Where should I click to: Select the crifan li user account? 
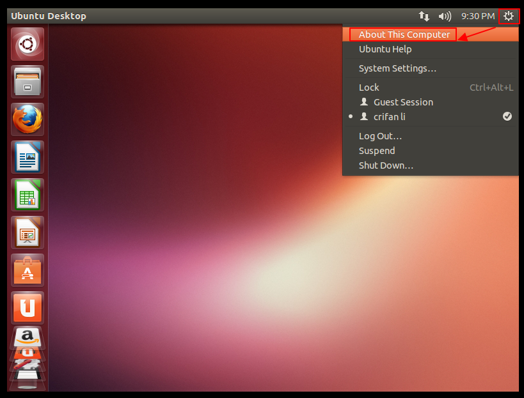click(431, 117)
